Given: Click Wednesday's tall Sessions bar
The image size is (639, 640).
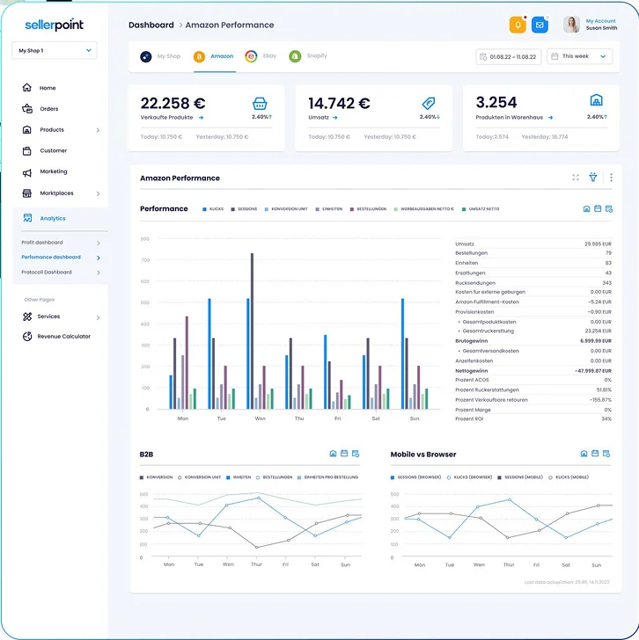Looking at the screenshot, I should [252, 331].
